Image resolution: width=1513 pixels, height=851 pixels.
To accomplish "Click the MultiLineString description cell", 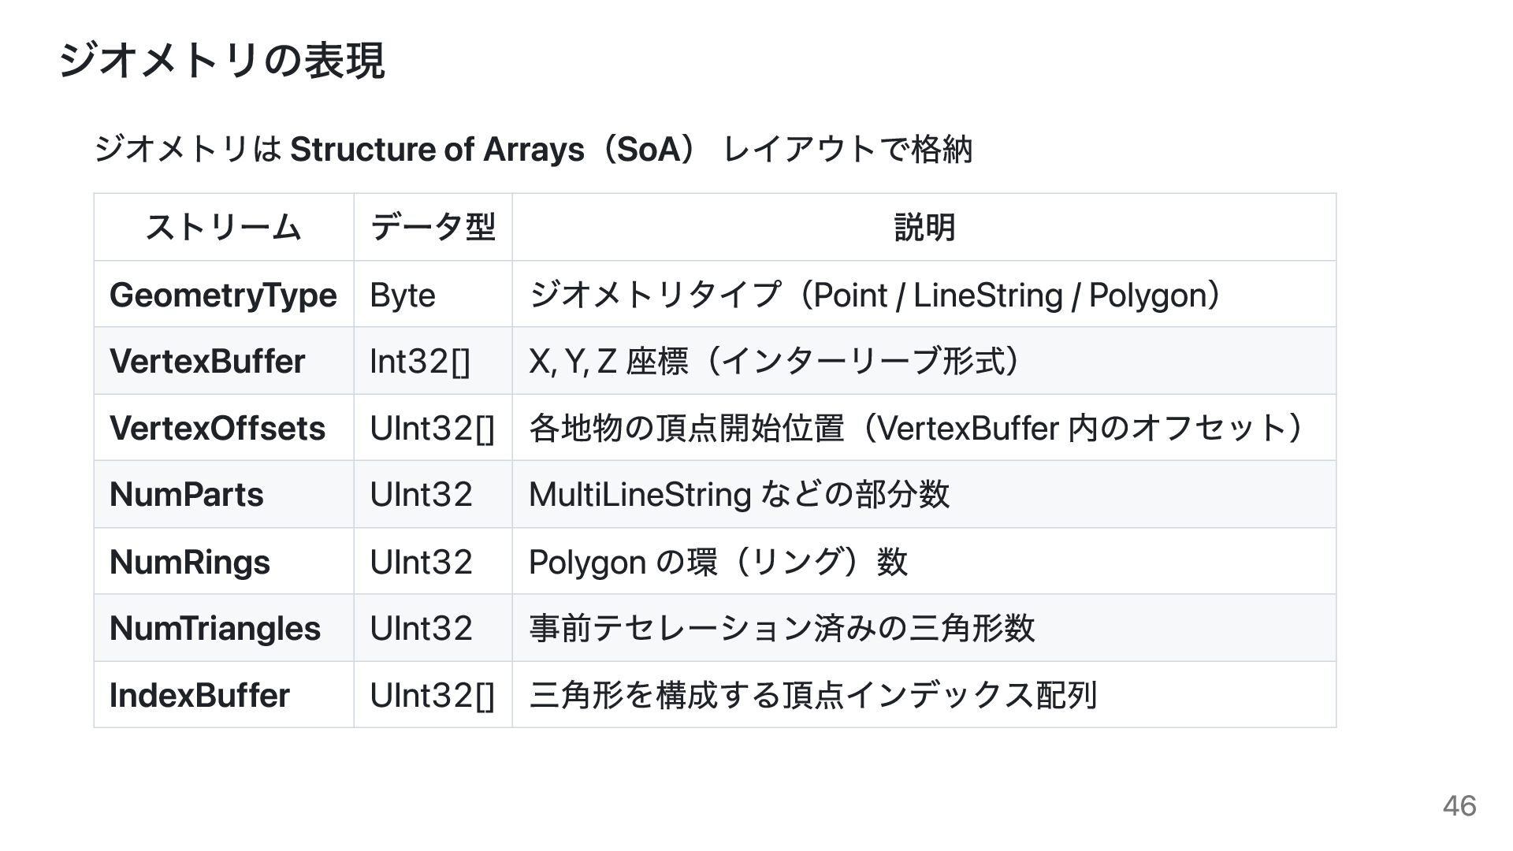I will click(x=739, y=495).
